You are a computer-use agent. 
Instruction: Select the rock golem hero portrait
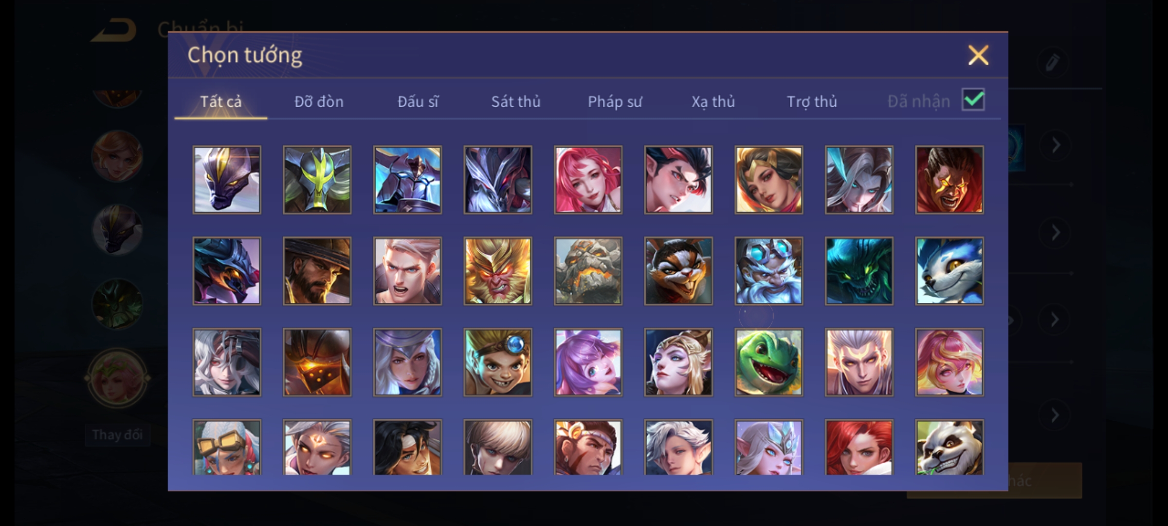tap(588, 271)
